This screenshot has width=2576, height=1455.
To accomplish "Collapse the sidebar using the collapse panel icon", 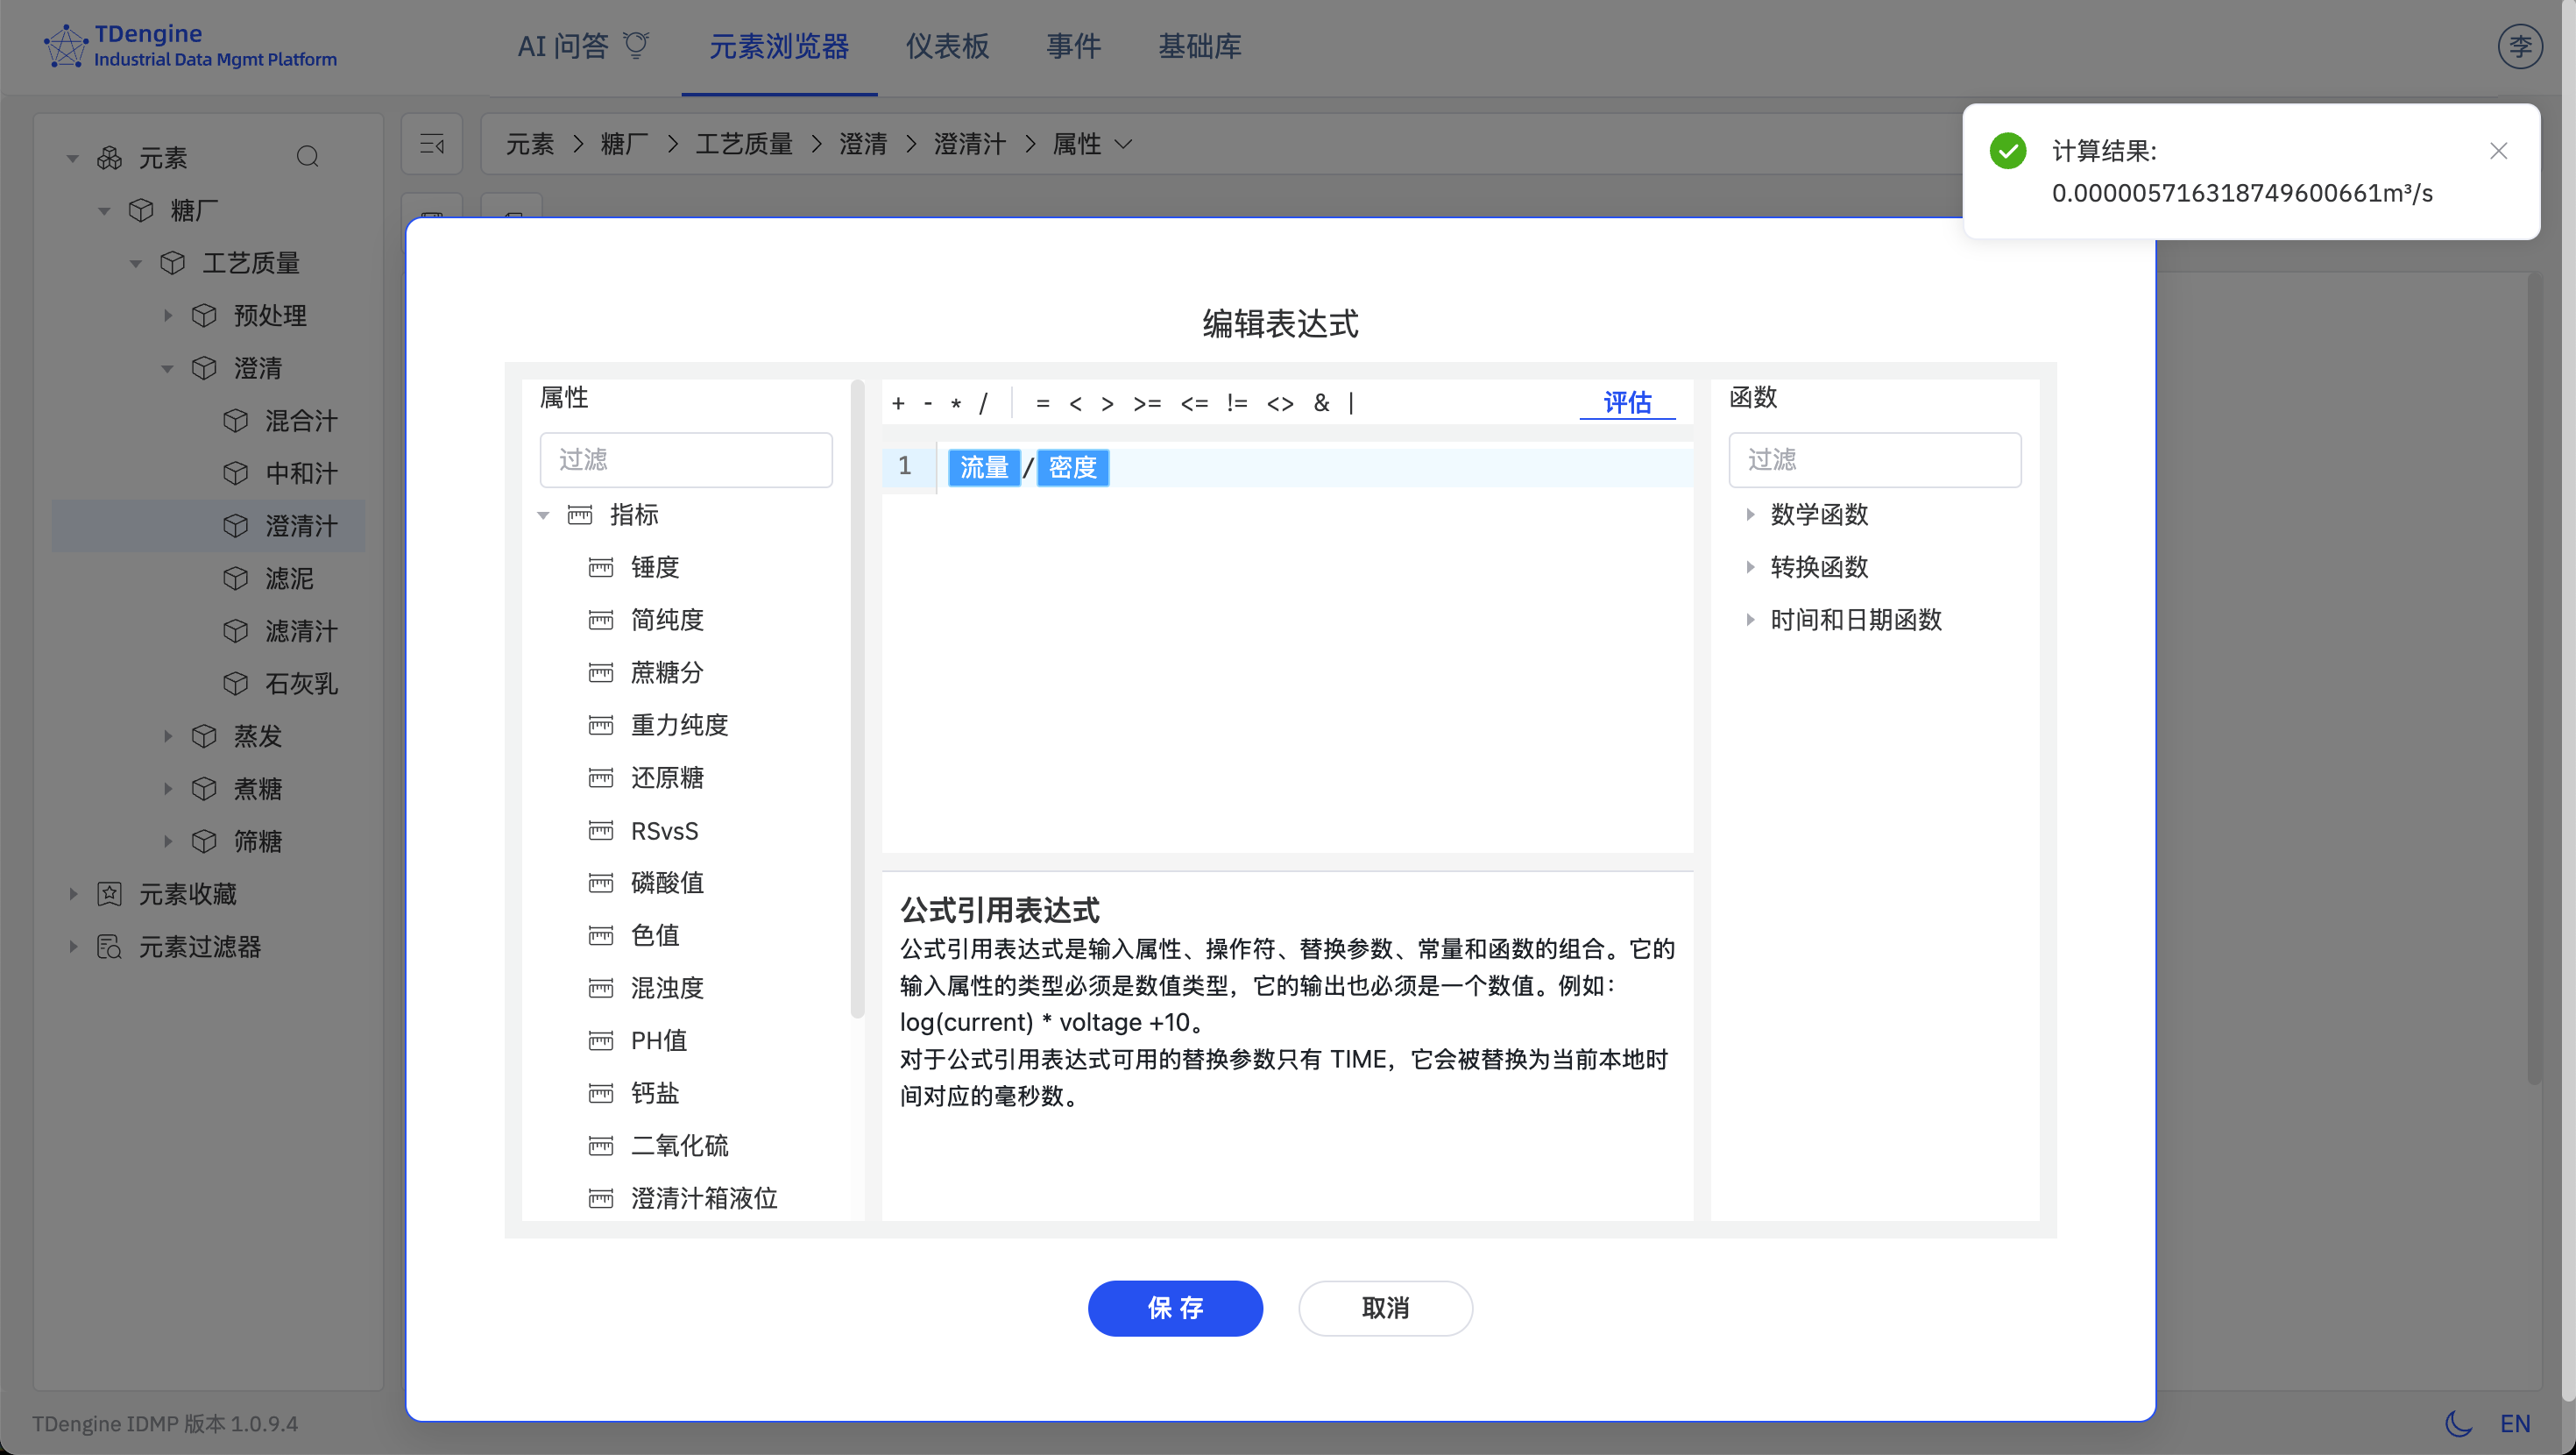I will (x=431, y=143).
